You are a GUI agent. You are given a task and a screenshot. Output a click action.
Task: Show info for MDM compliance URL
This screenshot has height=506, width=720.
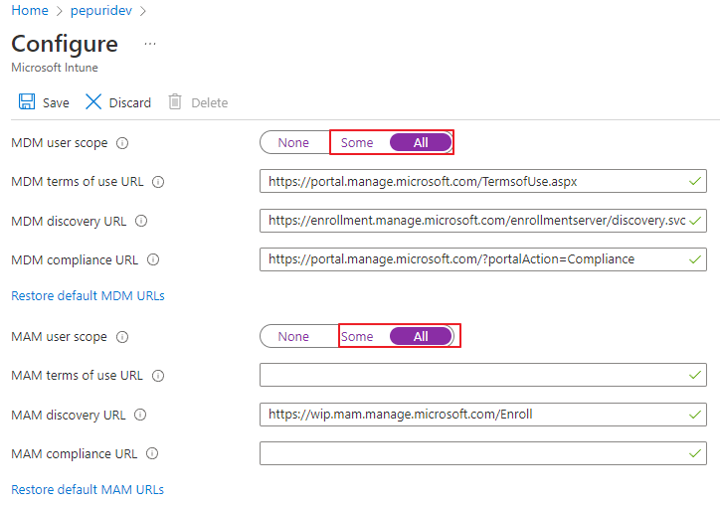click(x=153, y=259)
